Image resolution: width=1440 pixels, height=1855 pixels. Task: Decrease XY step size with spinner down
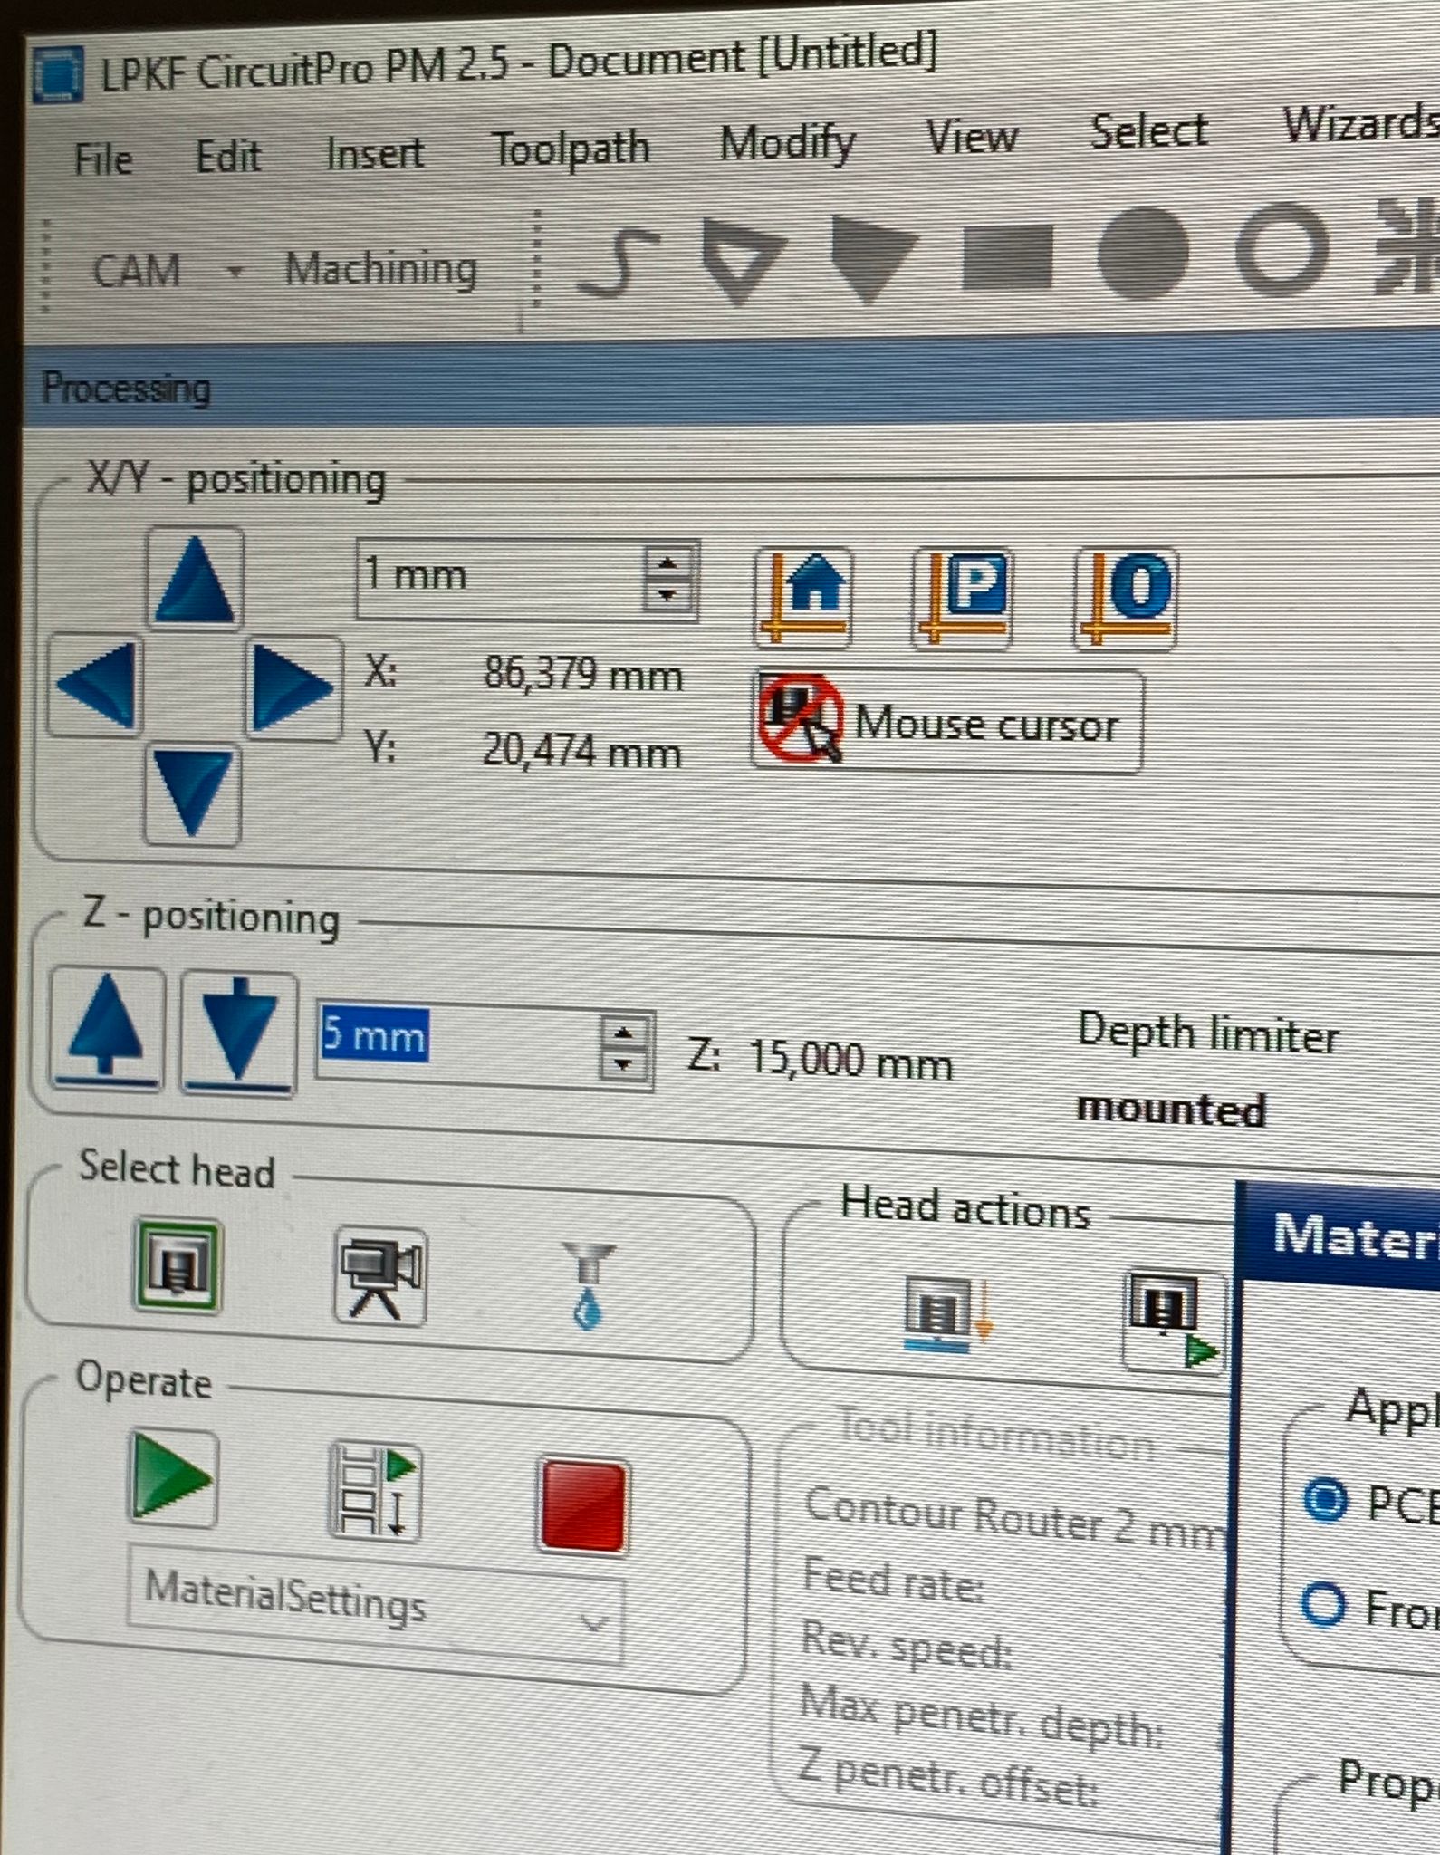667,595
